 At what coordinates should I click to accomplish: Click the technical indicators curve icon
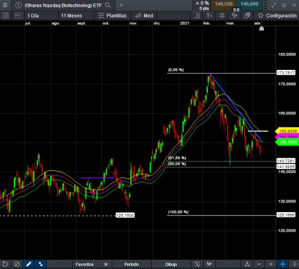[197, 264]
